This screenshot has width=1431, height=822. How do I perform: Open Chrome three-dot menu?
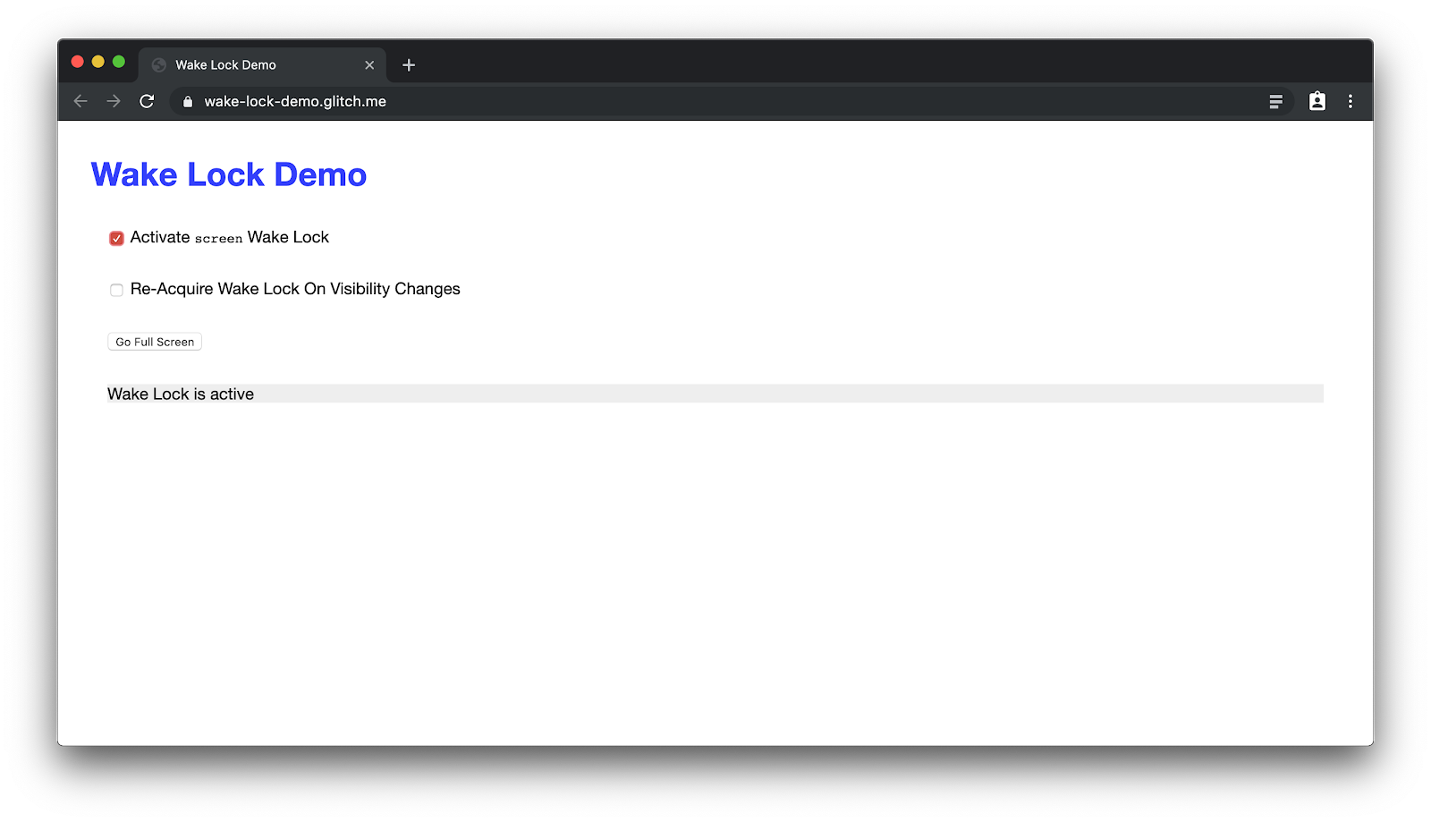point(1351,102)
